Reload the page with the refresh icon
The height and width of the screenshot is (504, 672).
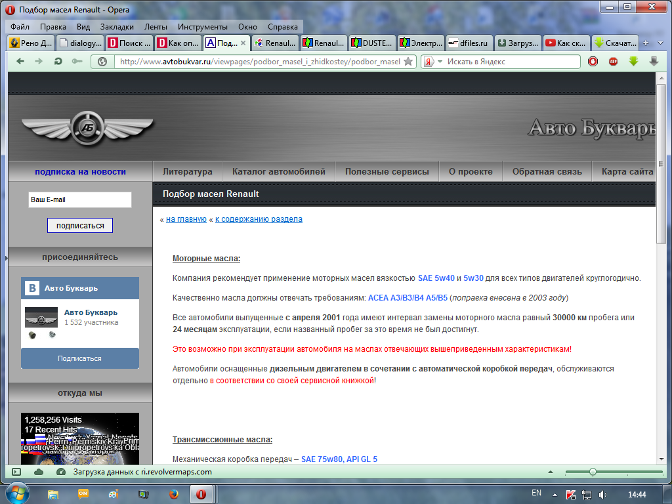58,61
